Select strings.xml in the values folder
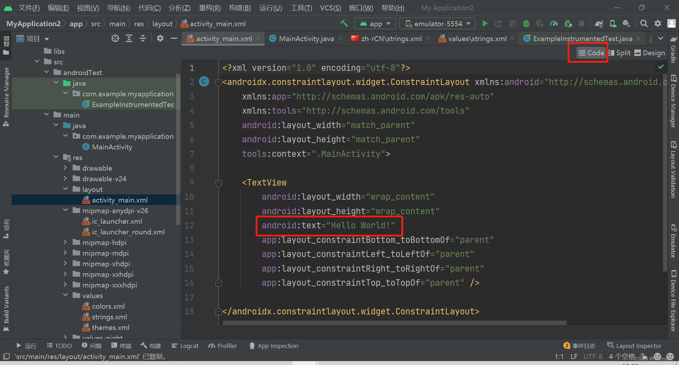The width and height of the screenshot is (679, 365). tap(109, 317)
